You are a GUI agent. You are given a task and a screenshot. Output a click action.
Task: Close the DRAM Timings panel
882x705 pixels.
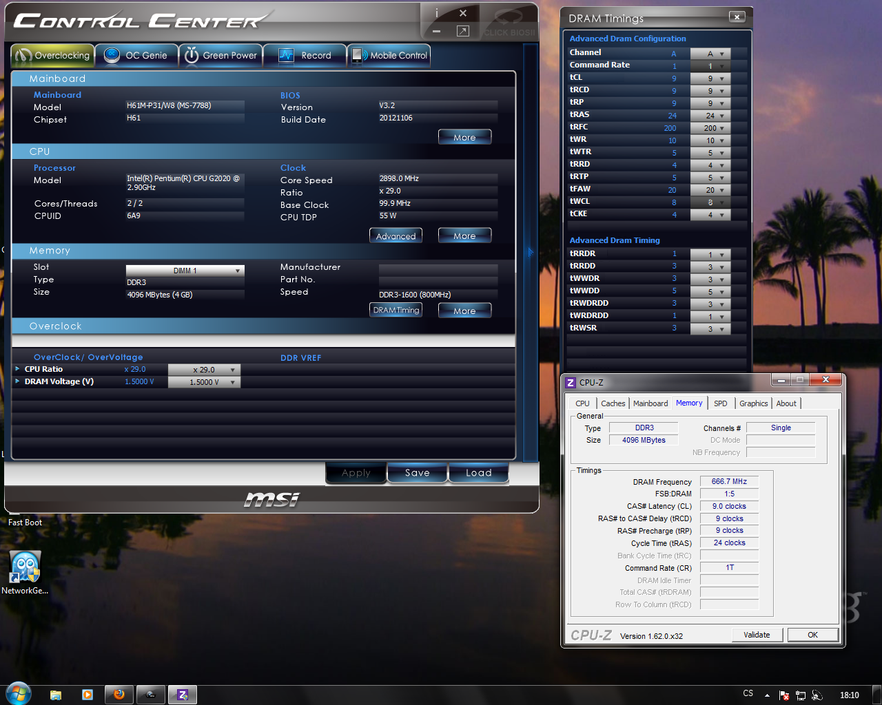[737, 17]
